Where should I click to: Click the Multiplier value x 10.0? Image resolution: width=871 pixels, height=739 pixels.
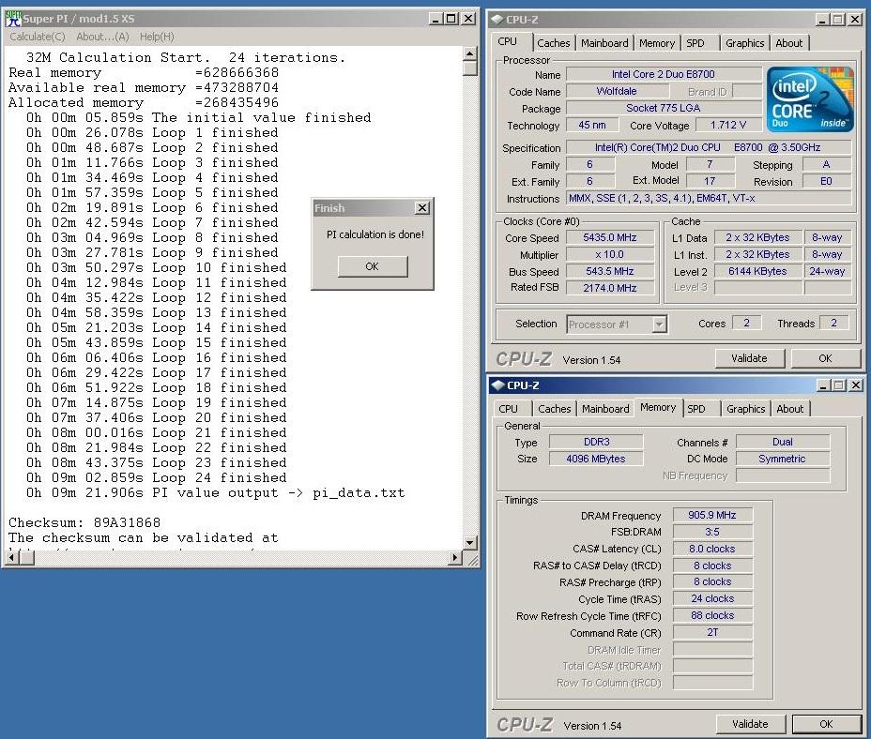coord(609,254)
